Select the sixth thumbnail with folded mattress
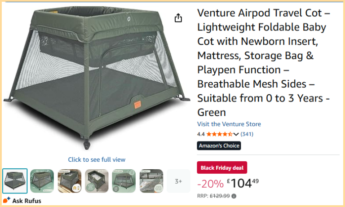The height and width of the screenshot is (207, 345). pos(151,181)
